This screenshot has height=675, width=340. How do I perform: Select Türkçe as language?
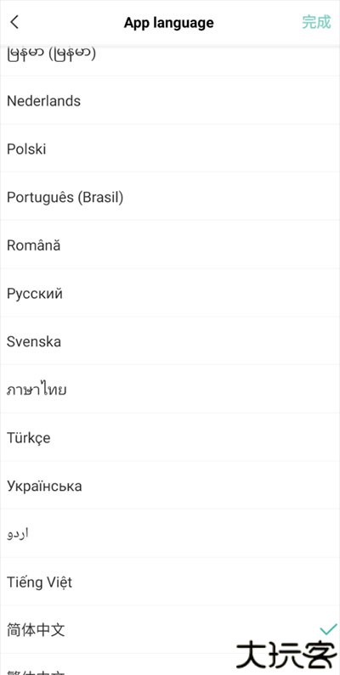pyautogui.click(x=170, y=438)
